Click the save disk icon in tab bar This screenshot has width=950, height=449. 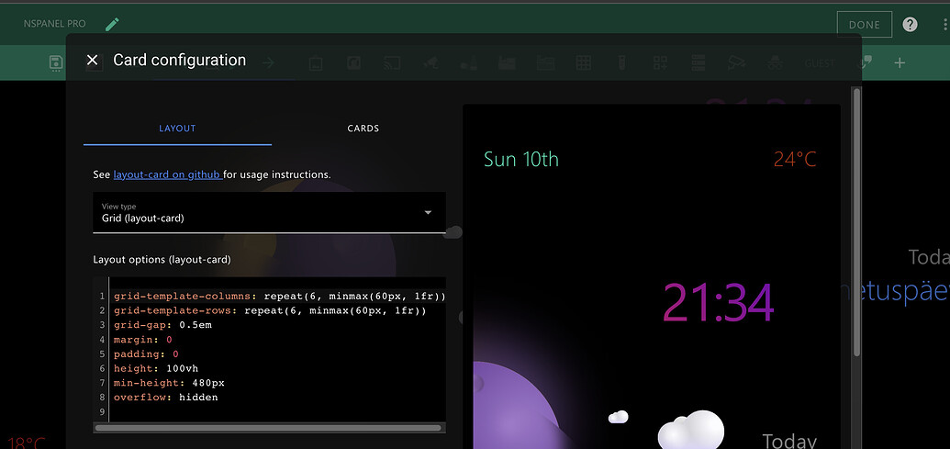click(x=56, y=63)
